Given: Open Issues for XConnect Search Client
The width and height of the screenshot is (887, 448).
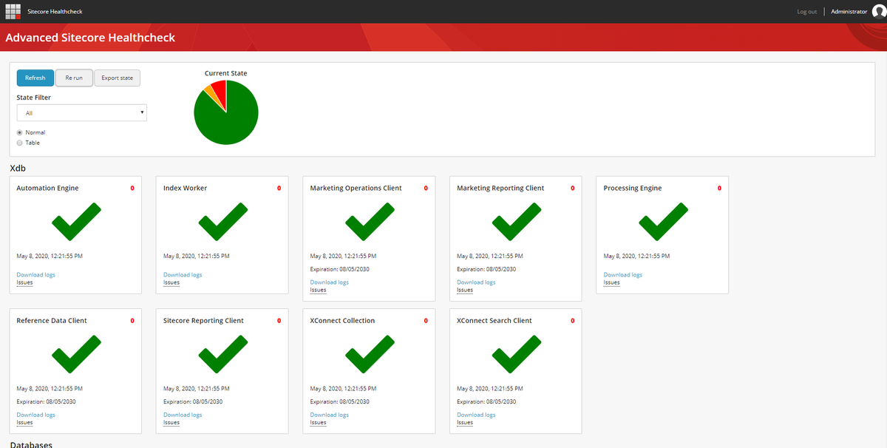Looking at the screenshot, I should pos(465,422).
